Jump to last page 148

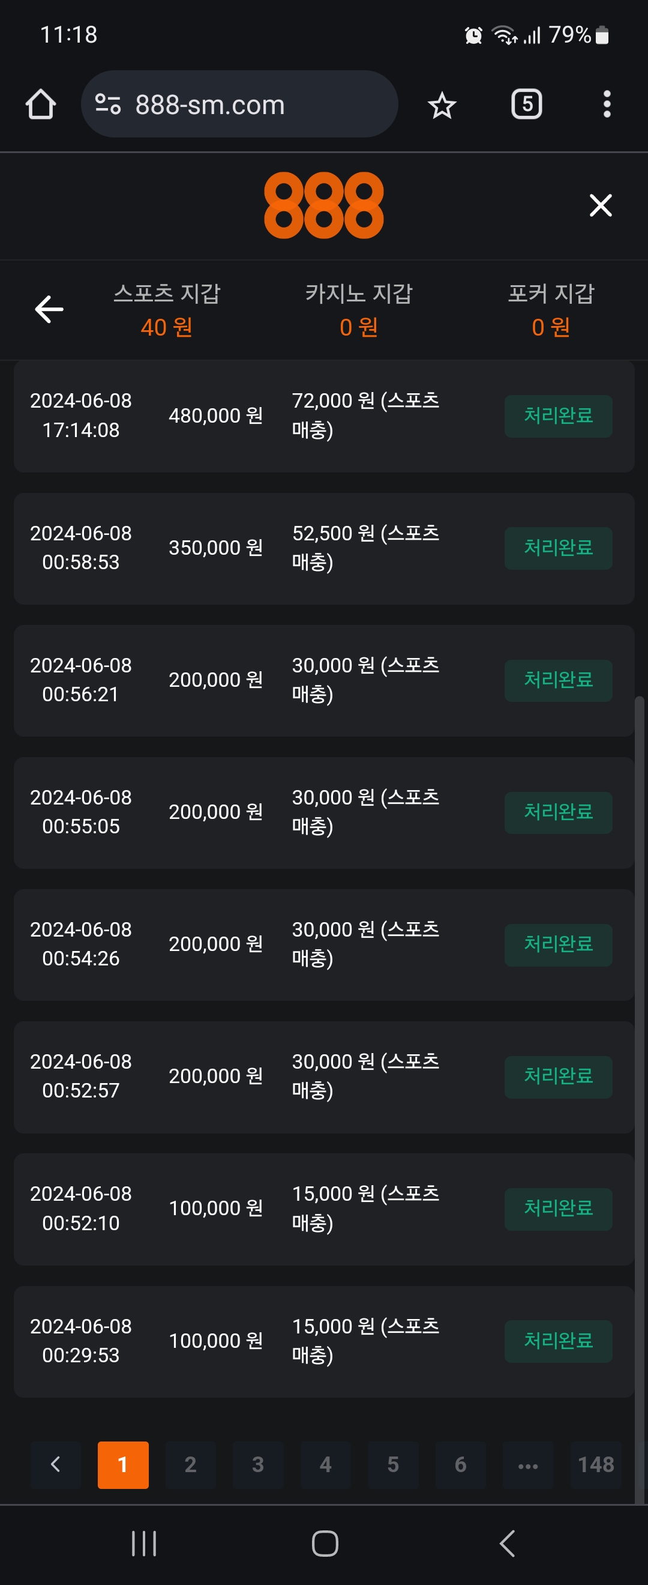(x=595, y=1464)
